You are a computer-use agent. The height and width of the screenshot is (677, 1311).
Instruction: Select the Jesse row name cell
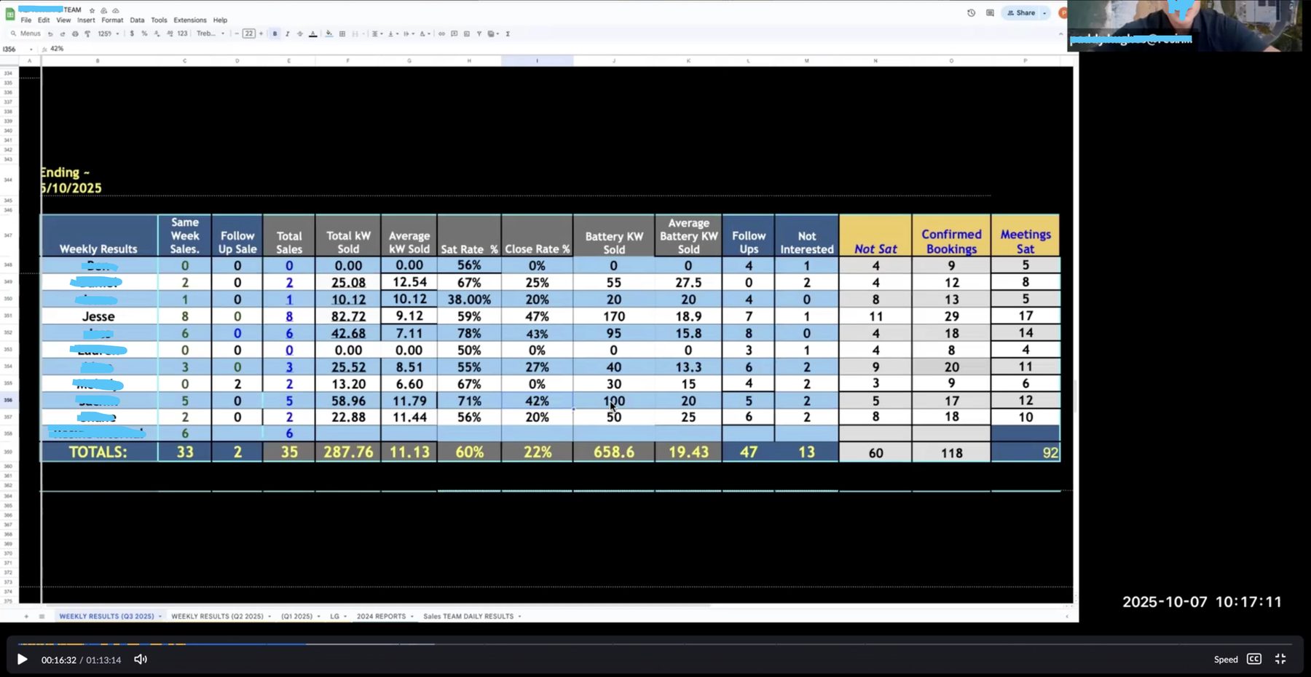[x=98, y=316]
